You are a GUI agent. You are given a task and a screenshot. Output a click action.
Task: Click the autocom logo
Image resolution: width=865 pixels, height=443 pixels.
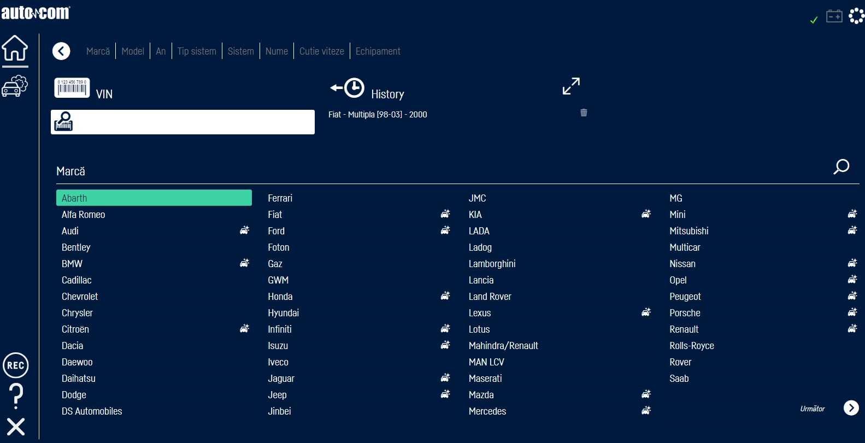coord(36,13)
